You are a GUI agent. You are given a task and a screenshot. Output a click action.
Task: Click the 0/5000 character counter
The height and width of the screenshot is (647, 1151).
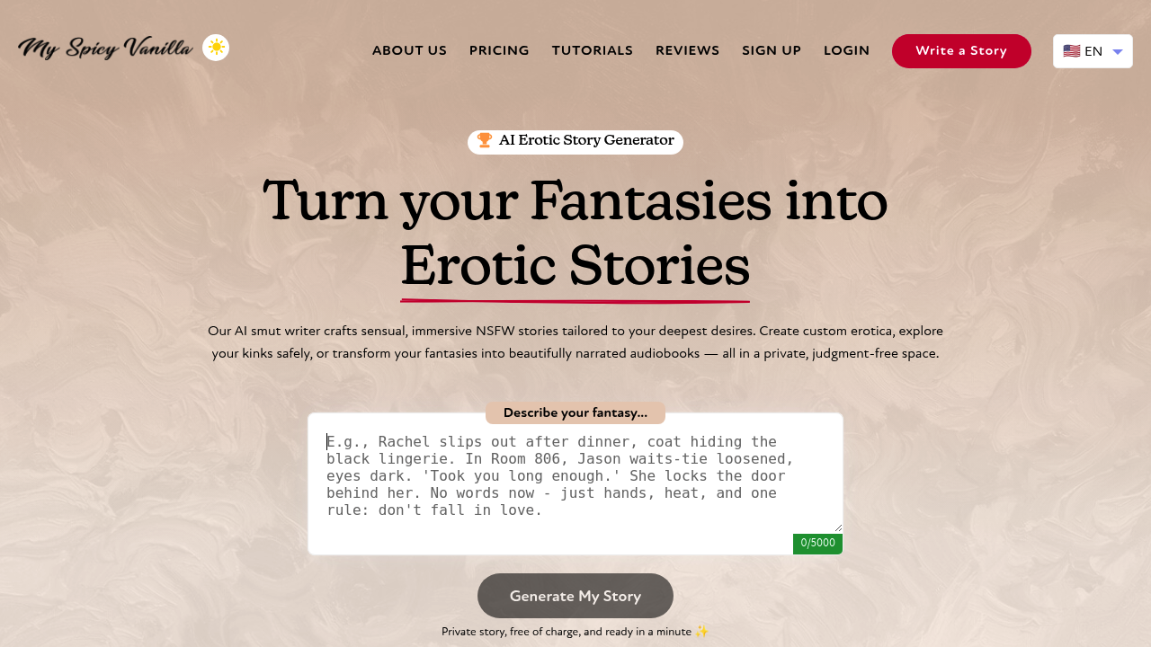(x=817, y=544)
